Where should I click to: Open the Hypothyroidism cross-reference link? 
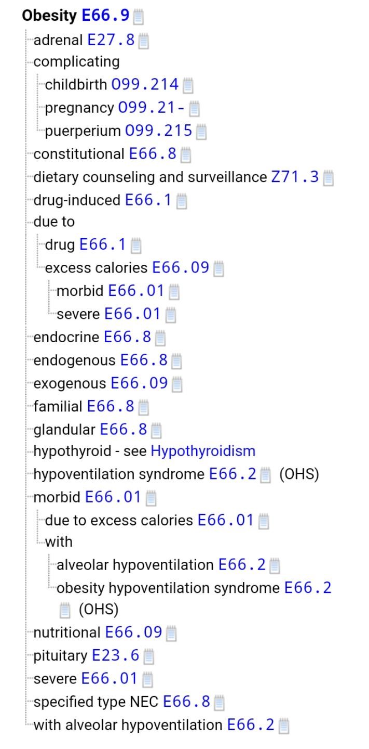point(203,451)
